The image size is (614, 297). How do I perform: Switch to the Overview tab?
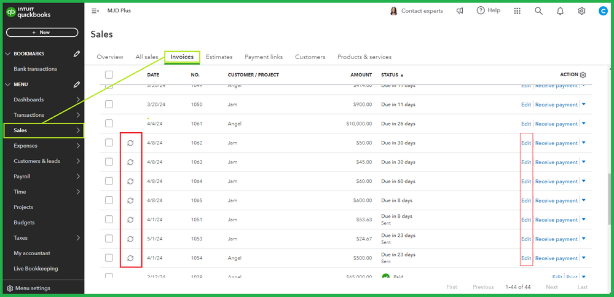click(110, 57)
